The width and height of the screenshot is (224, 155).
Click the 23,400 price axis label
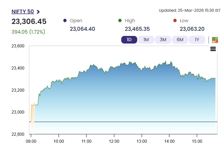click(x=18, y=68)
